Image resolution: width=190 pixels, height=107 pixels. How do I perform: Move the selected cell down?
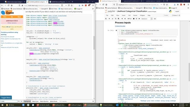point(125,19)
